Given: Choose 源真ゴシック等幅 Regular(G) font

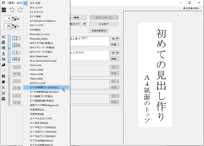Looking at the screenshot, I should 46,105.
